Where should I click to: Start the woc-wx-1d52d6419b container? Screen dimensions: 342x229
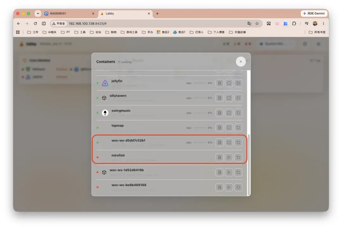229,172
